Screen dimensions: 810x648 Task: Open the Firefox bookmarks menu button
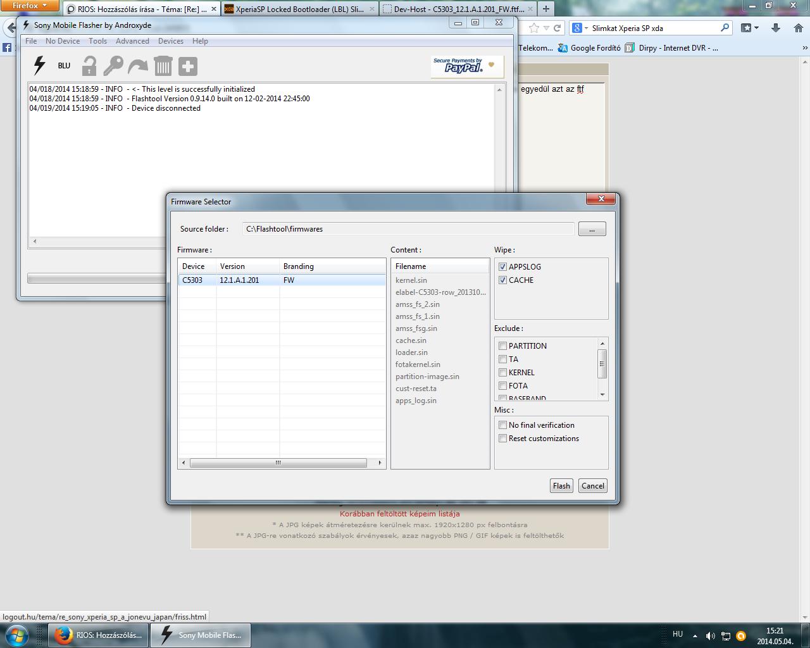click(x=749, y=28)
